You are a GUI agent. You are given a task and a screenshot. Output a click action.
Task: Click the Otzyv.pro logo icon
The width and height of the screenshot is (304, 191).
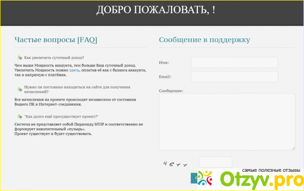point(206,178)
